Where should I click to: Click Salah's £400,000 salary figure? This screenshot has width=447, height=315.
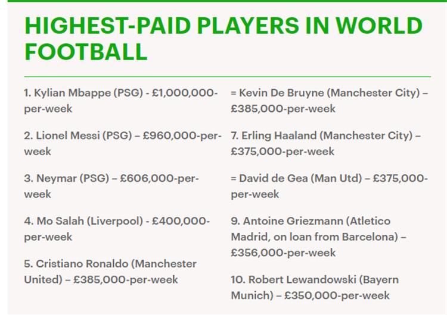(x=178, y=221)
